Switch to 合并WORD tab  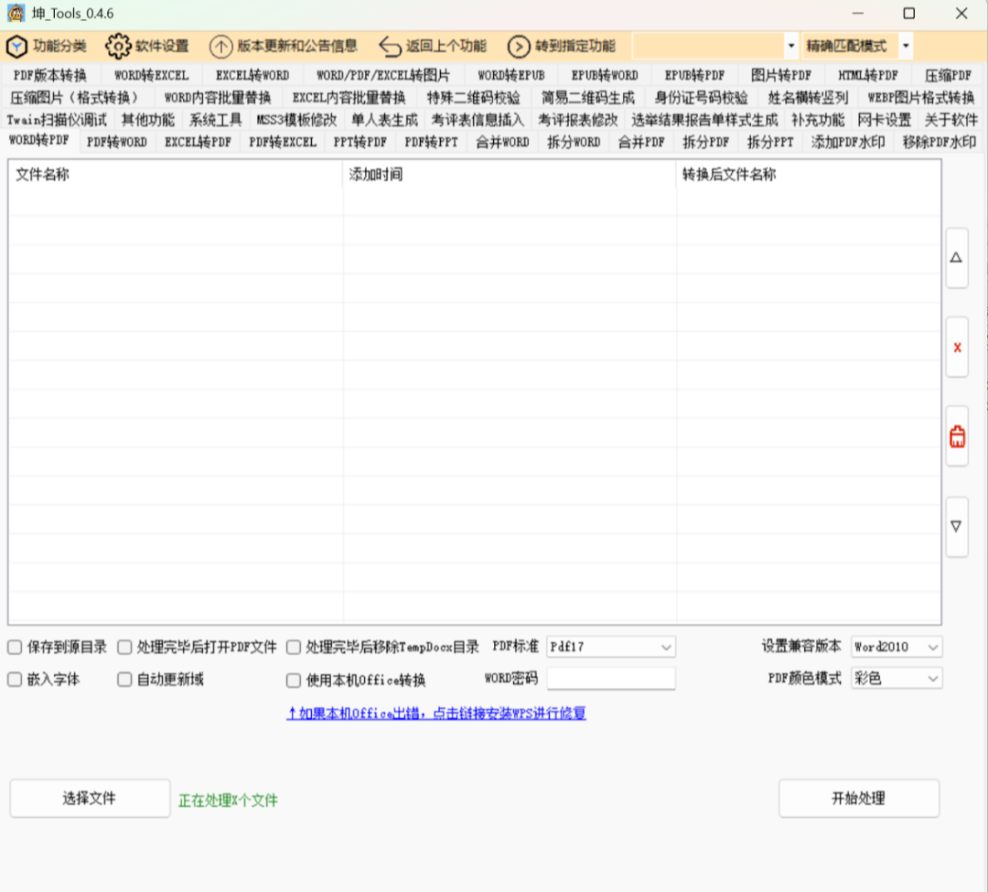coord(502,143)
